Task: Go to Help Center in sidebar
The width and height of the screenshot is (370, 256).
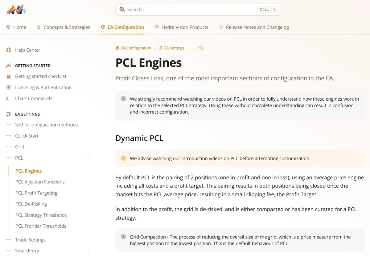Action: (28, 50)
